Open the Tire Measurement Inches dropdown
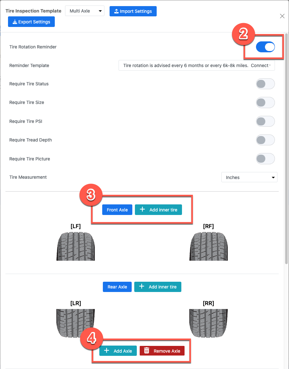Image resolution: width=289 pixels, height=369 pixels. [249, 177]
